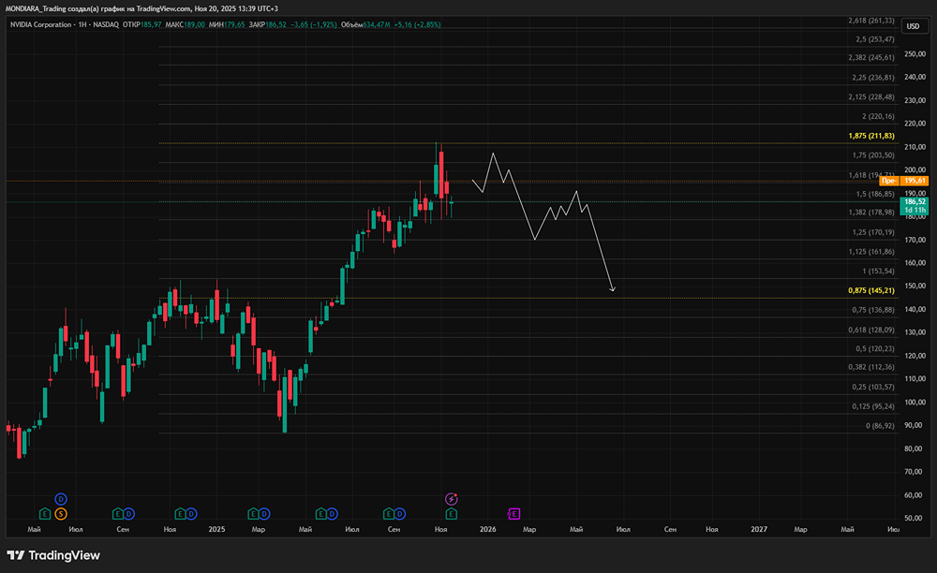This screenshot has height=573, width=937.
Task: Click the orange pre-market price label 195,61
Action: point(915,180)
